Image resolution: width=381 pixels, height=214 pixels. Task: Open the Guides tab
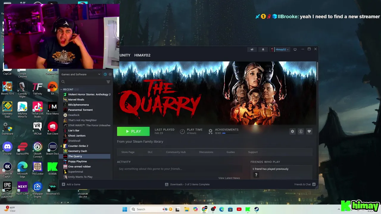point(230,152)
